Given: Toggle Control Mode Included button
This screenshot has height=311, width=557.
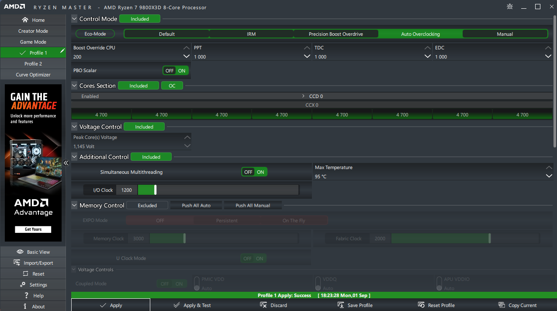Looking at the screenshot, I should (140, 19).
